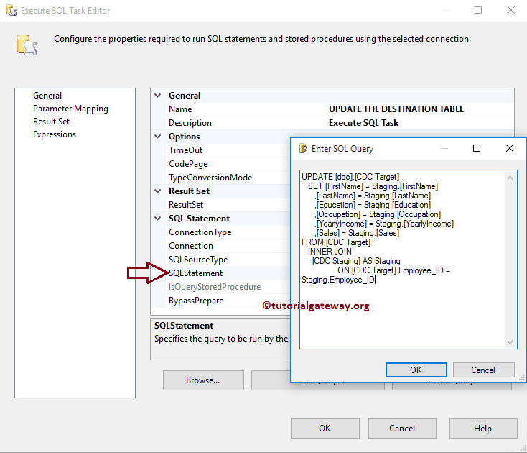Edit the Execute SQL Task description value
Image resolution: width=527 pixels, height=453 pixels.
point(363,123)
